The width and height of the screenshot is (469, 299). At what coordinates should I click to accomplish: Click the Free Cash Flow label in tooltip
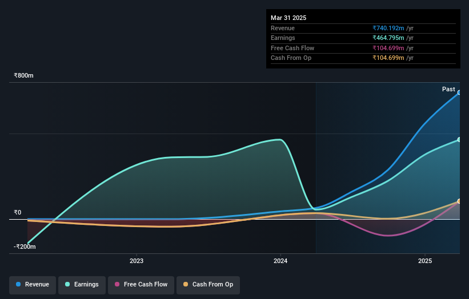tap(292, 48)
